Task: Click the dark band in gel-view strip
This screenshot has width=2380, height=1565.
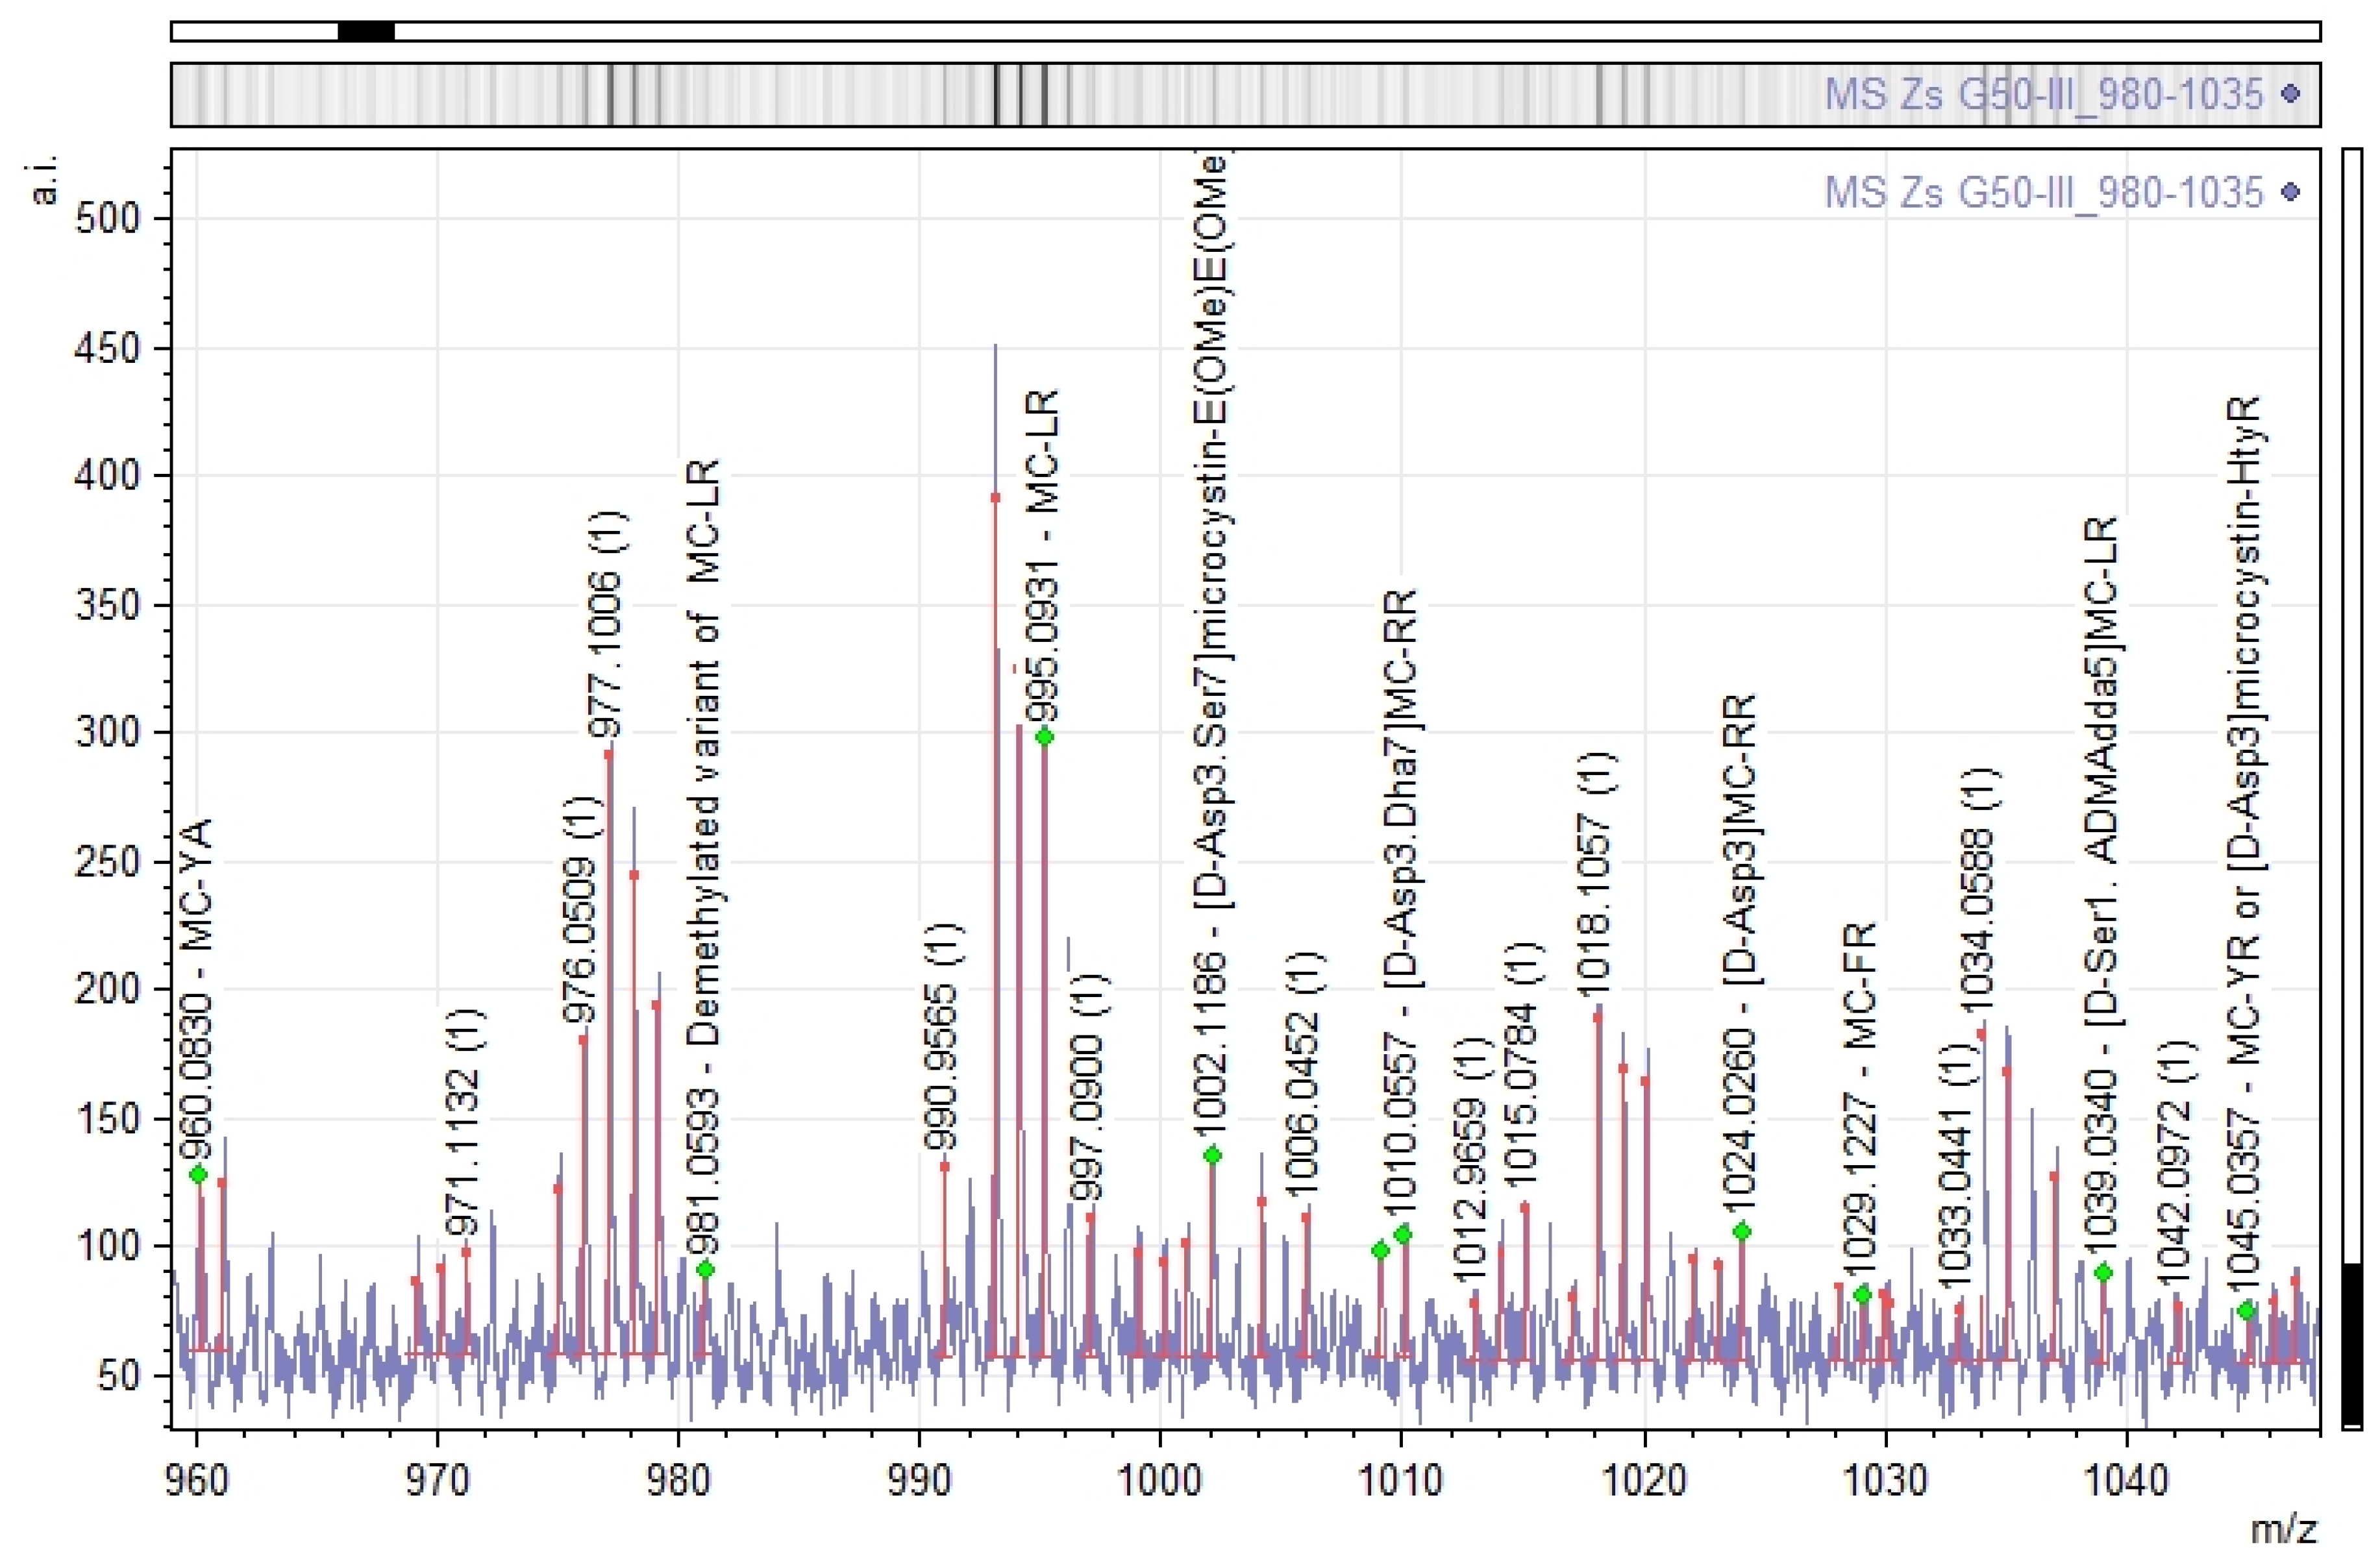Action: pos(996,94)
